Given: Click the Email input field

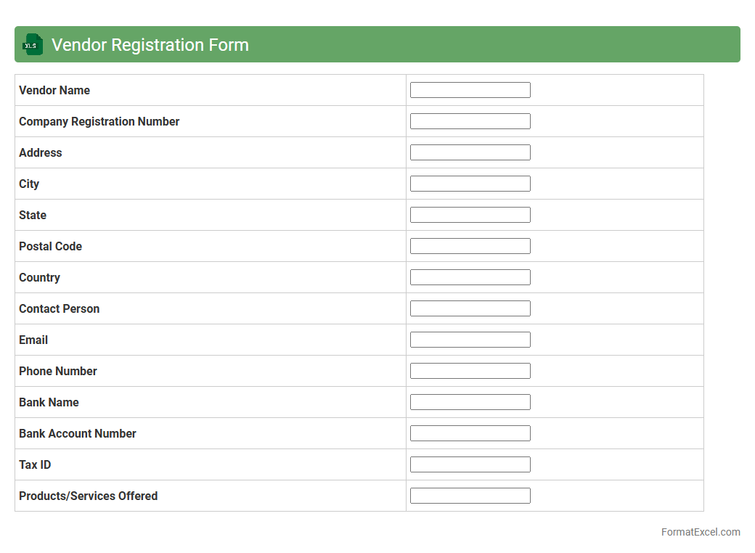Looking at the screenshot, I should 470,340.
